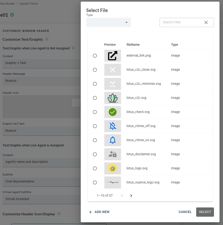Click the lotus_c2c_close X preview icon
Image resolution: width=223 pixels, height=225 pixels.
113,70
